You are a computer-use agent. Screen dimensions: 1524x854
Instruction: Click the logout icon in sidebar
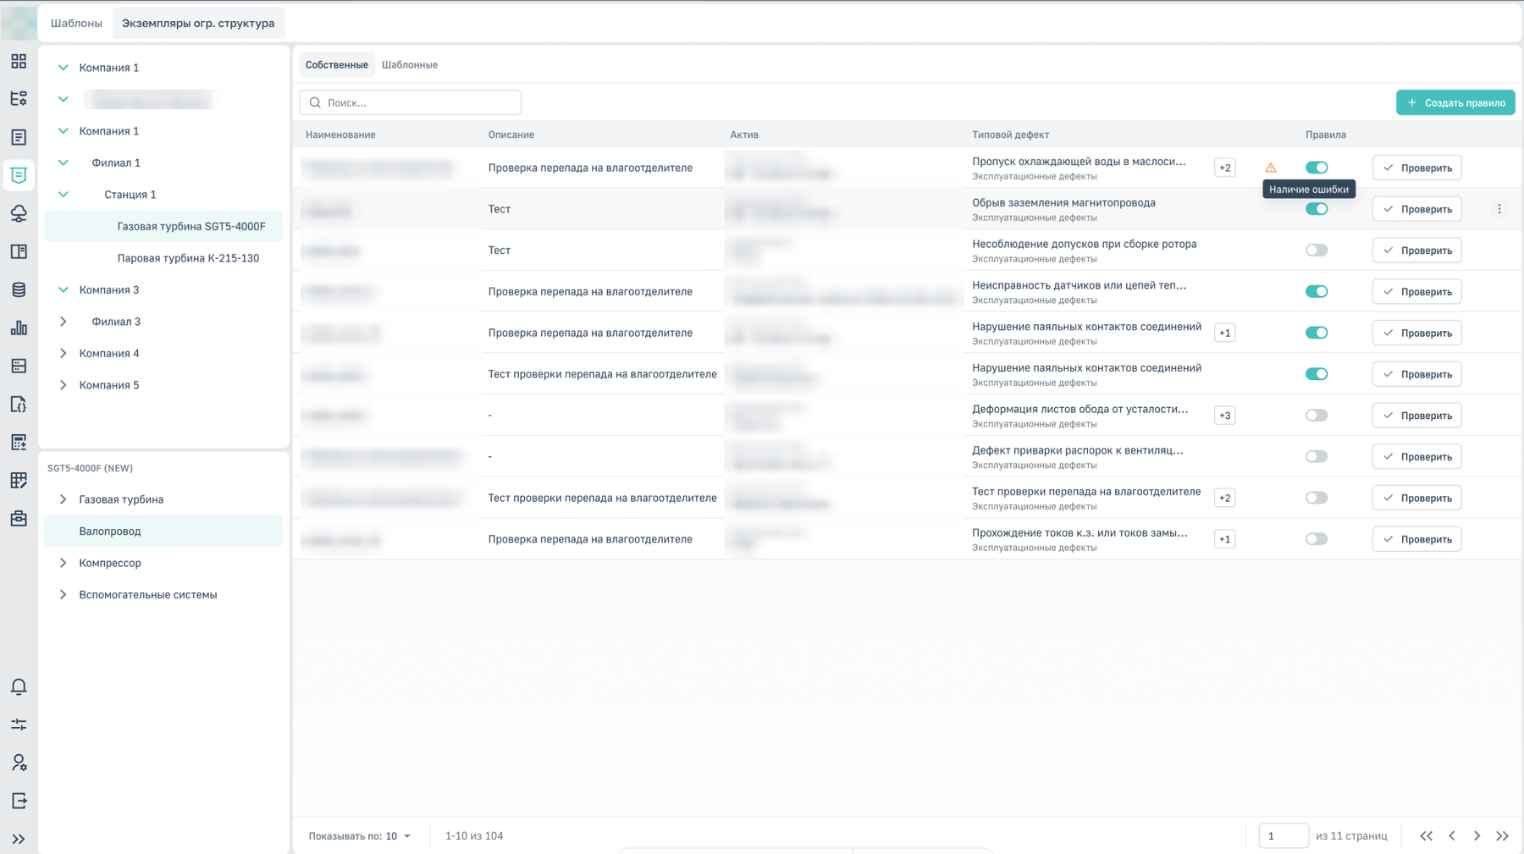click(19, 801)
